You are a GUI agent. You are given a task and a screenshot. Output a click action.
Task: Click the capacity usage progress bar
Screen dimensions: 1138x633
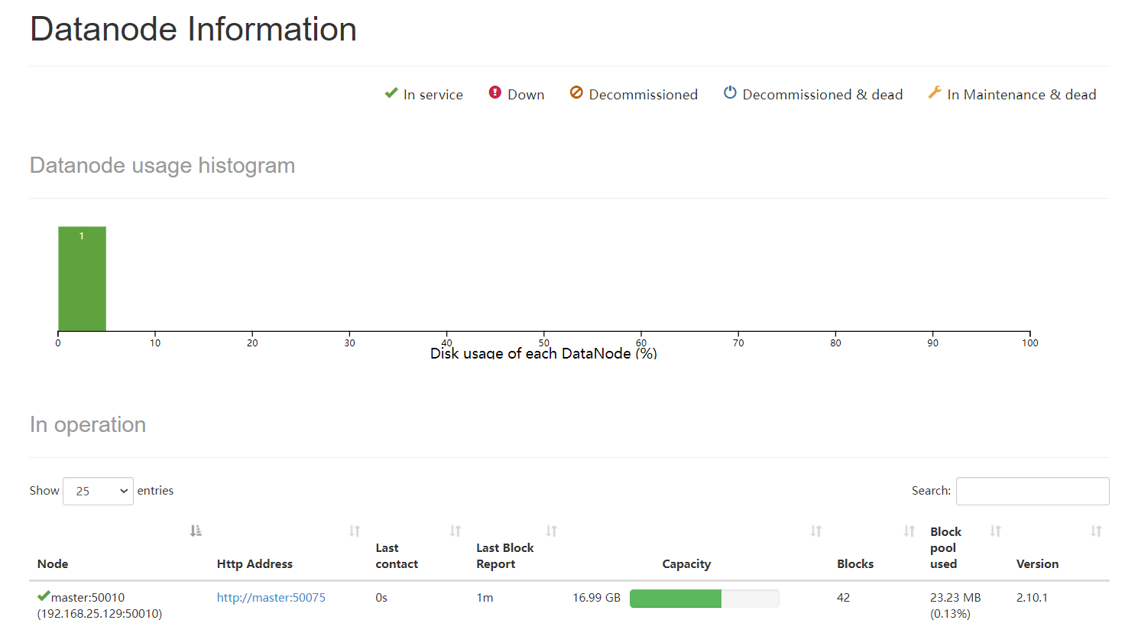pyautogui.click(x=704, y=598)
